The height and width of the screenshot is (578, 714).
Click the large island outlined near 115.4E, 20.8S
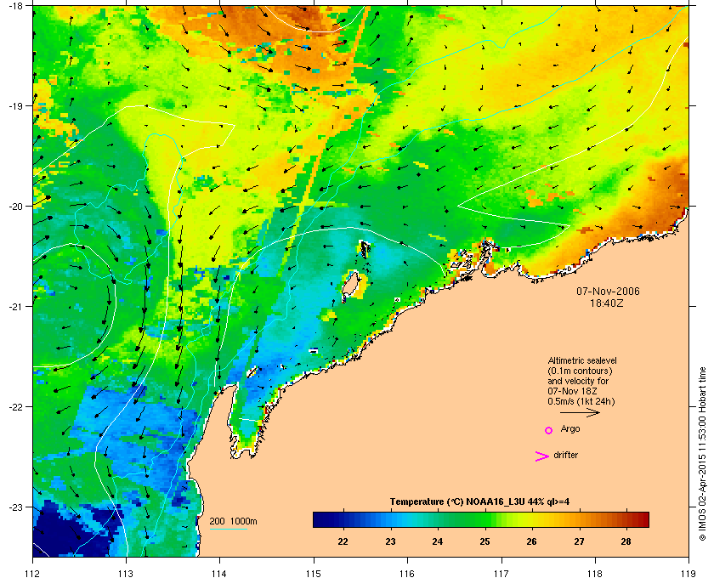pyautogui.click(x=351, y=285)
